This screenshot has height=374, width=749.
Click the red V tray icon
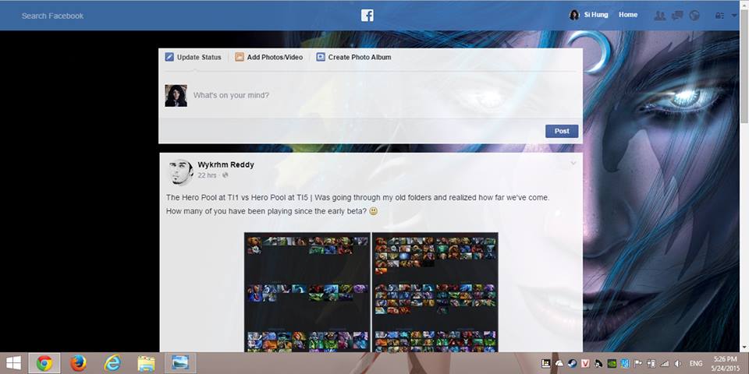[585, 364]
